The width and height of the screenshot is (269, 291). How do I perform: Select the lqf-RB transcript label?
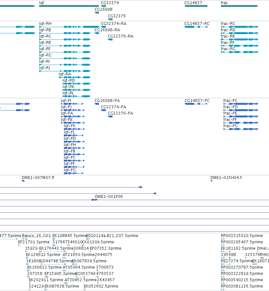(x=45, y=30)
